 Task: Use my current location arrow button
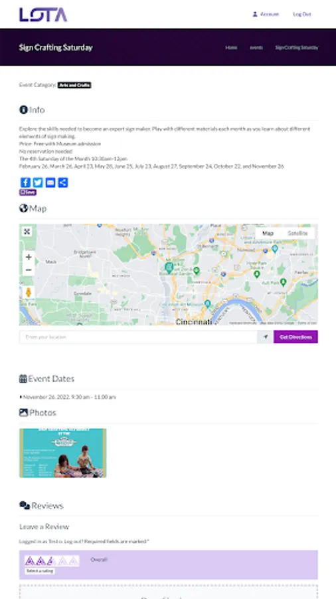(265, 337)
